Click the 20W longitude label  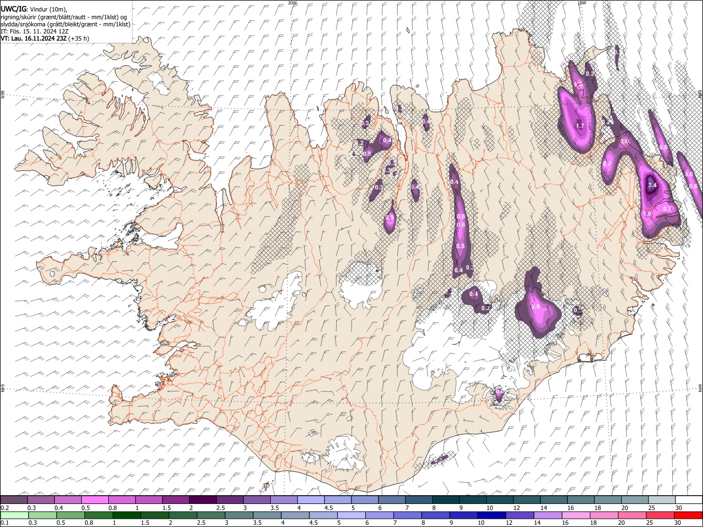(292, 3)
